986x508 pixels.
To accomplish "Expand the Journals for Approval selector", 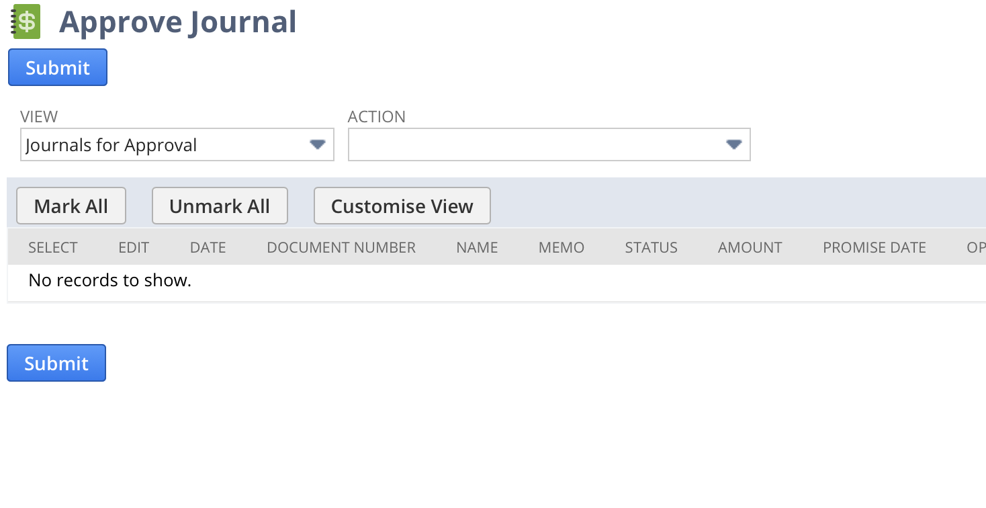I will coord(177,144).
